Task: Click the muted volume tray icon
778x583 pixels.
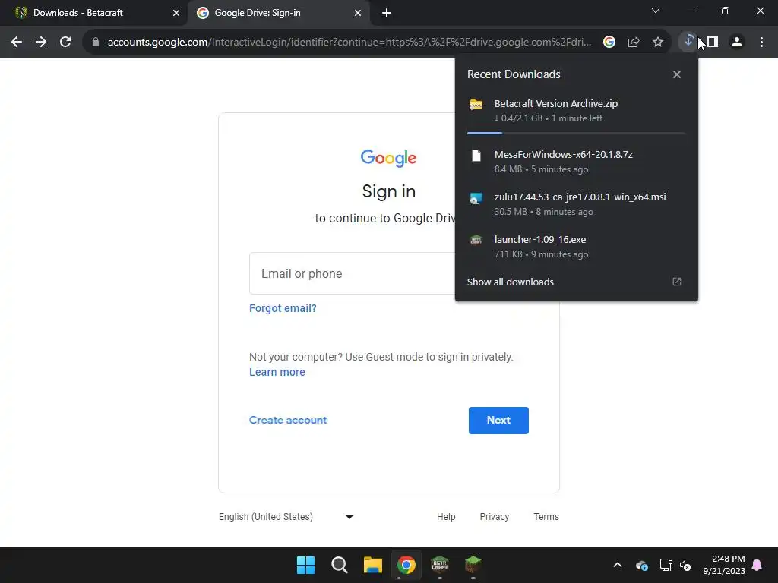Action: coord(685,565)
